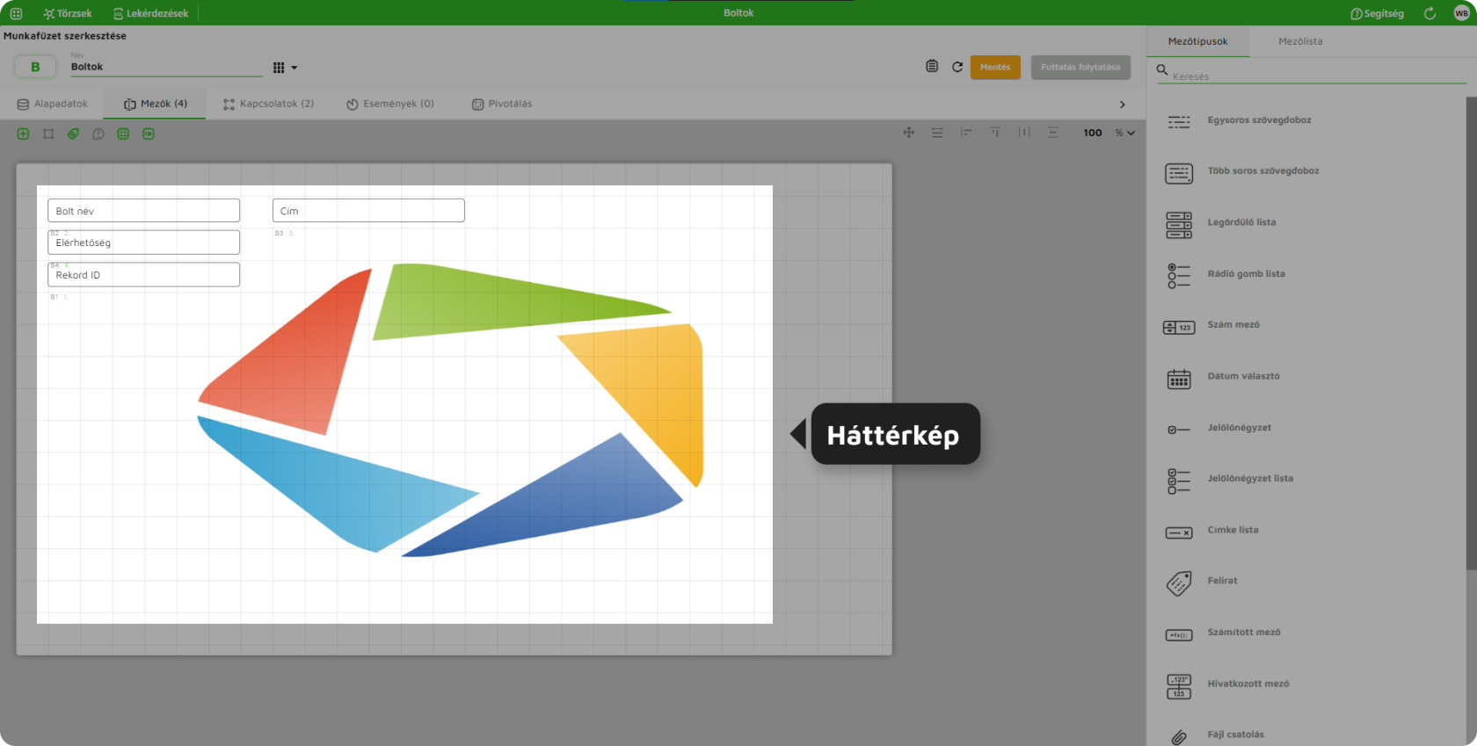Select the Bolt név field on canvas

tap(143, 211)
